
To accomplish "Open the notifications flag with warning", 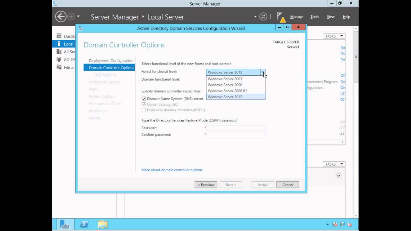I will pyautogui.click(x=281, y=17).
